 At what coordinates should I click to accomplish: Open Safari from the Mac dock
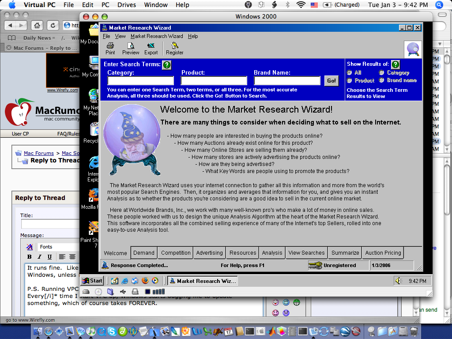tap(49, 331)
